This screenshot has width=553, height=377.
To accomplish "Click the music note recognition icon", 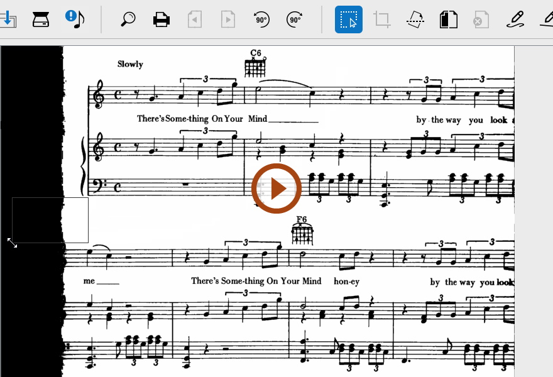I will 75,19.
